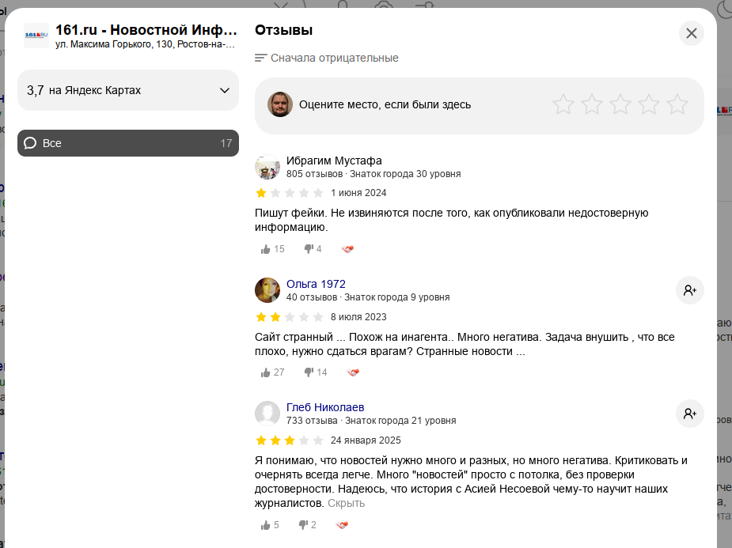Click the handshake icon under Ибрагим Мустафа's review

point(347,249)
